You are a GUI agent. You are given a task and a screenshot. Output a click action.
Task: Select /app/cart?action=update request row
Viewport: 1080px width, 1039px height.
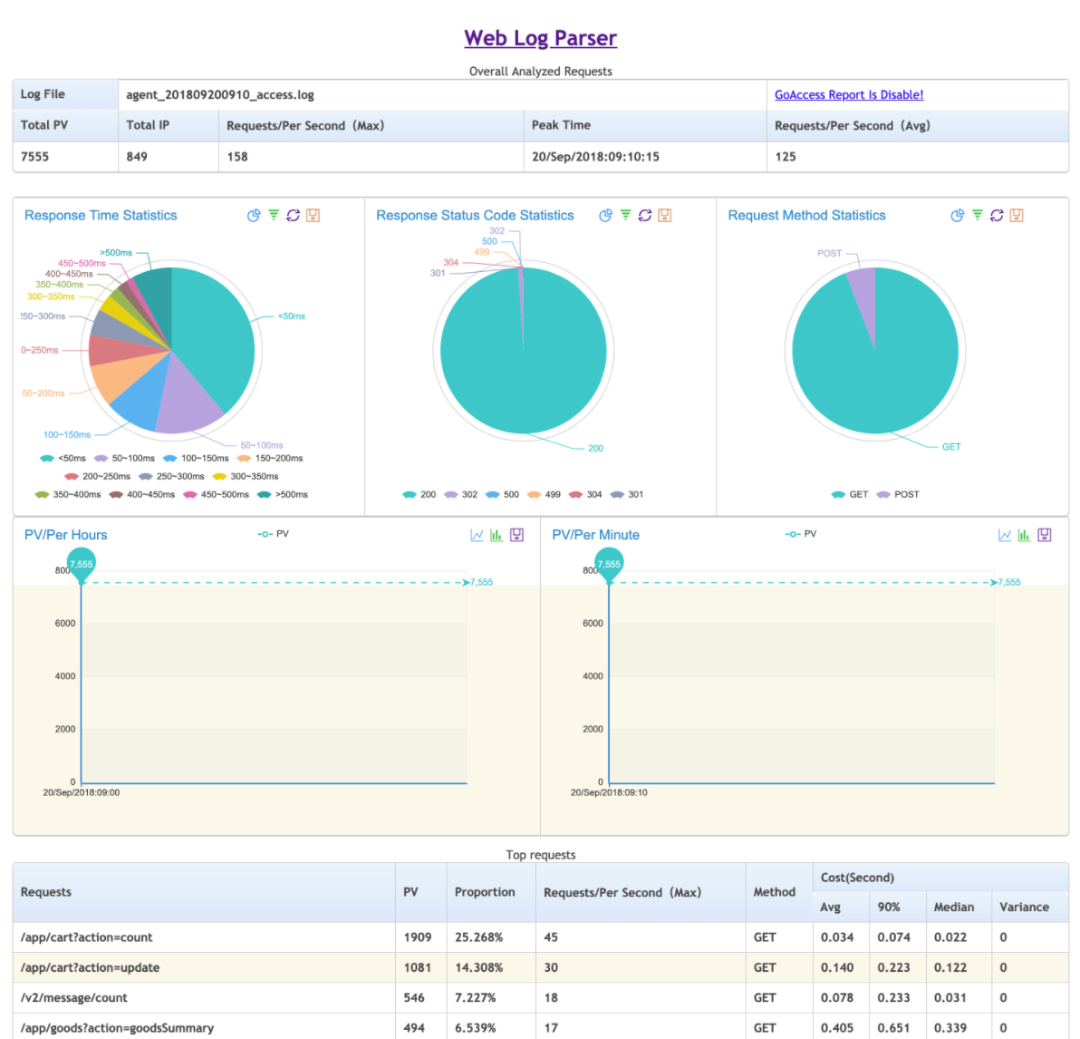coord(541,968)
